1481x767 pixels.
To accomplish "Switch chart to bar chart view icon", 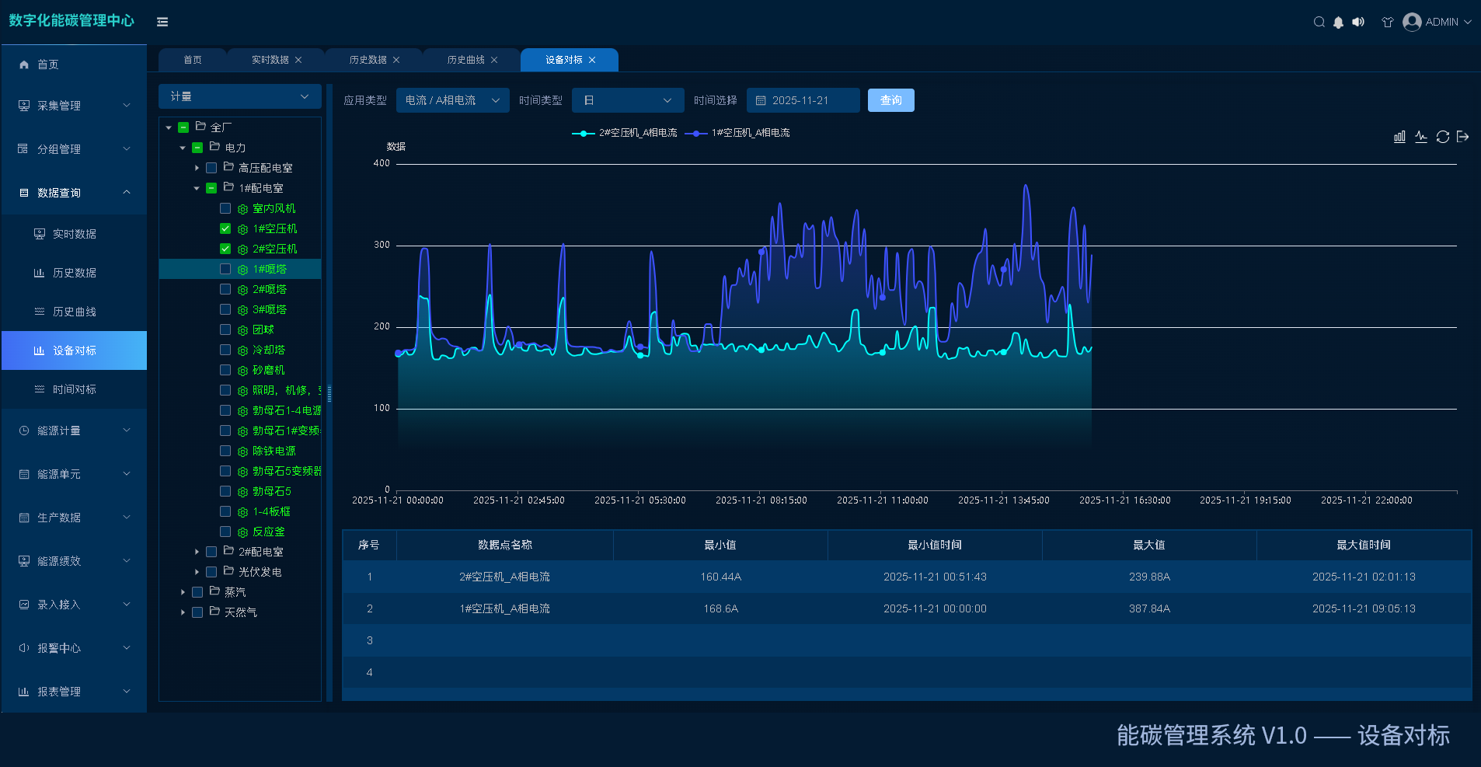I will [x=1399, y=137].
